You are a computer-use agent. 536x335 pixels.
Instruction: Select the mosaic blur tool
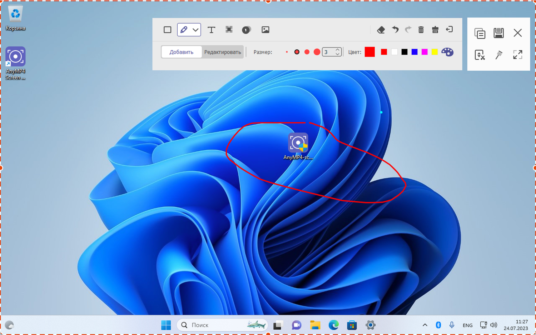coord(229,30)
